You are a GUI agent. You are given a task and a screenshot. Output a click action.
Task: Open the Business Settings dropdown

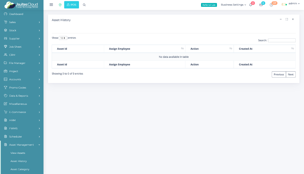pos(233,5)
